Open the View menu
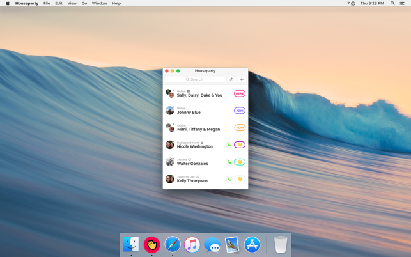The height and width of the screenshot is (257, 411). click(x=72, y=3)
